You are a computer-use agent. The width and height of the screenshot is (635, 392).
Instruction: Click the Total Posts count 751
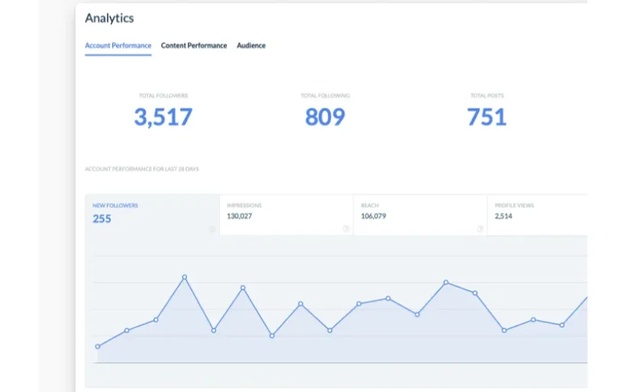pos(487,117)
